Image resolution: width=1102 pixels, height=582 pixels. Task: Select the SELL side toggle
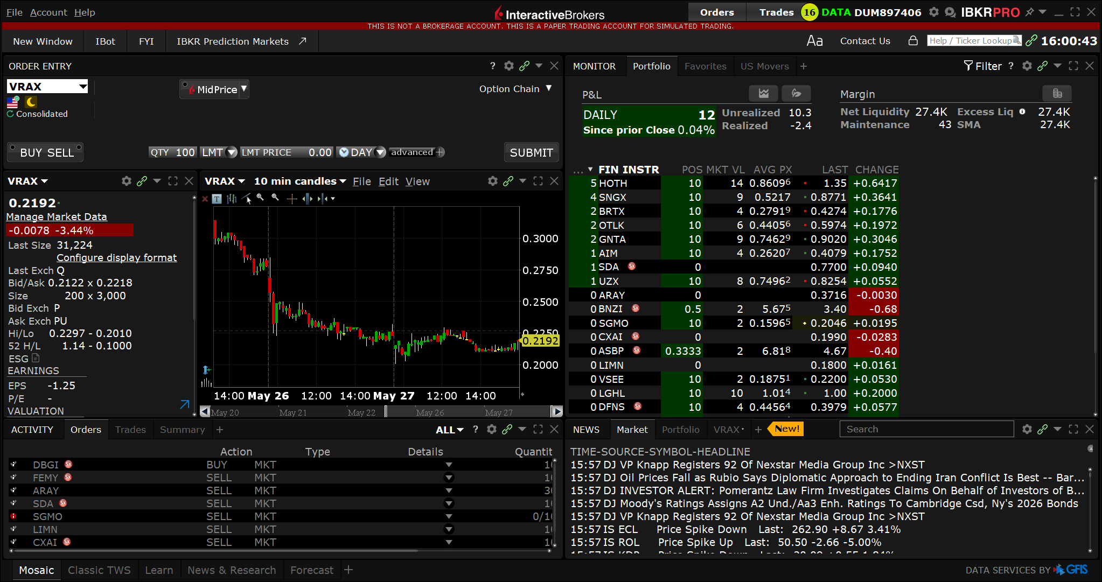tap(61, 152)
